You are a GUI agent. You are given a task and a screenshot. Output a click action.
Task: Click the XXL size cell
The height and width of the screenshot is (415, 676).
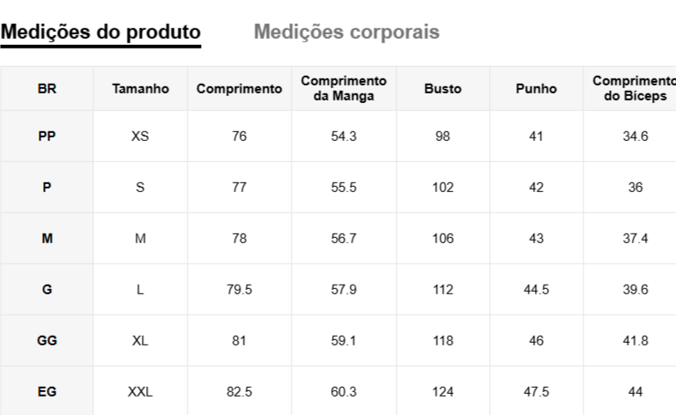(140, 392)
